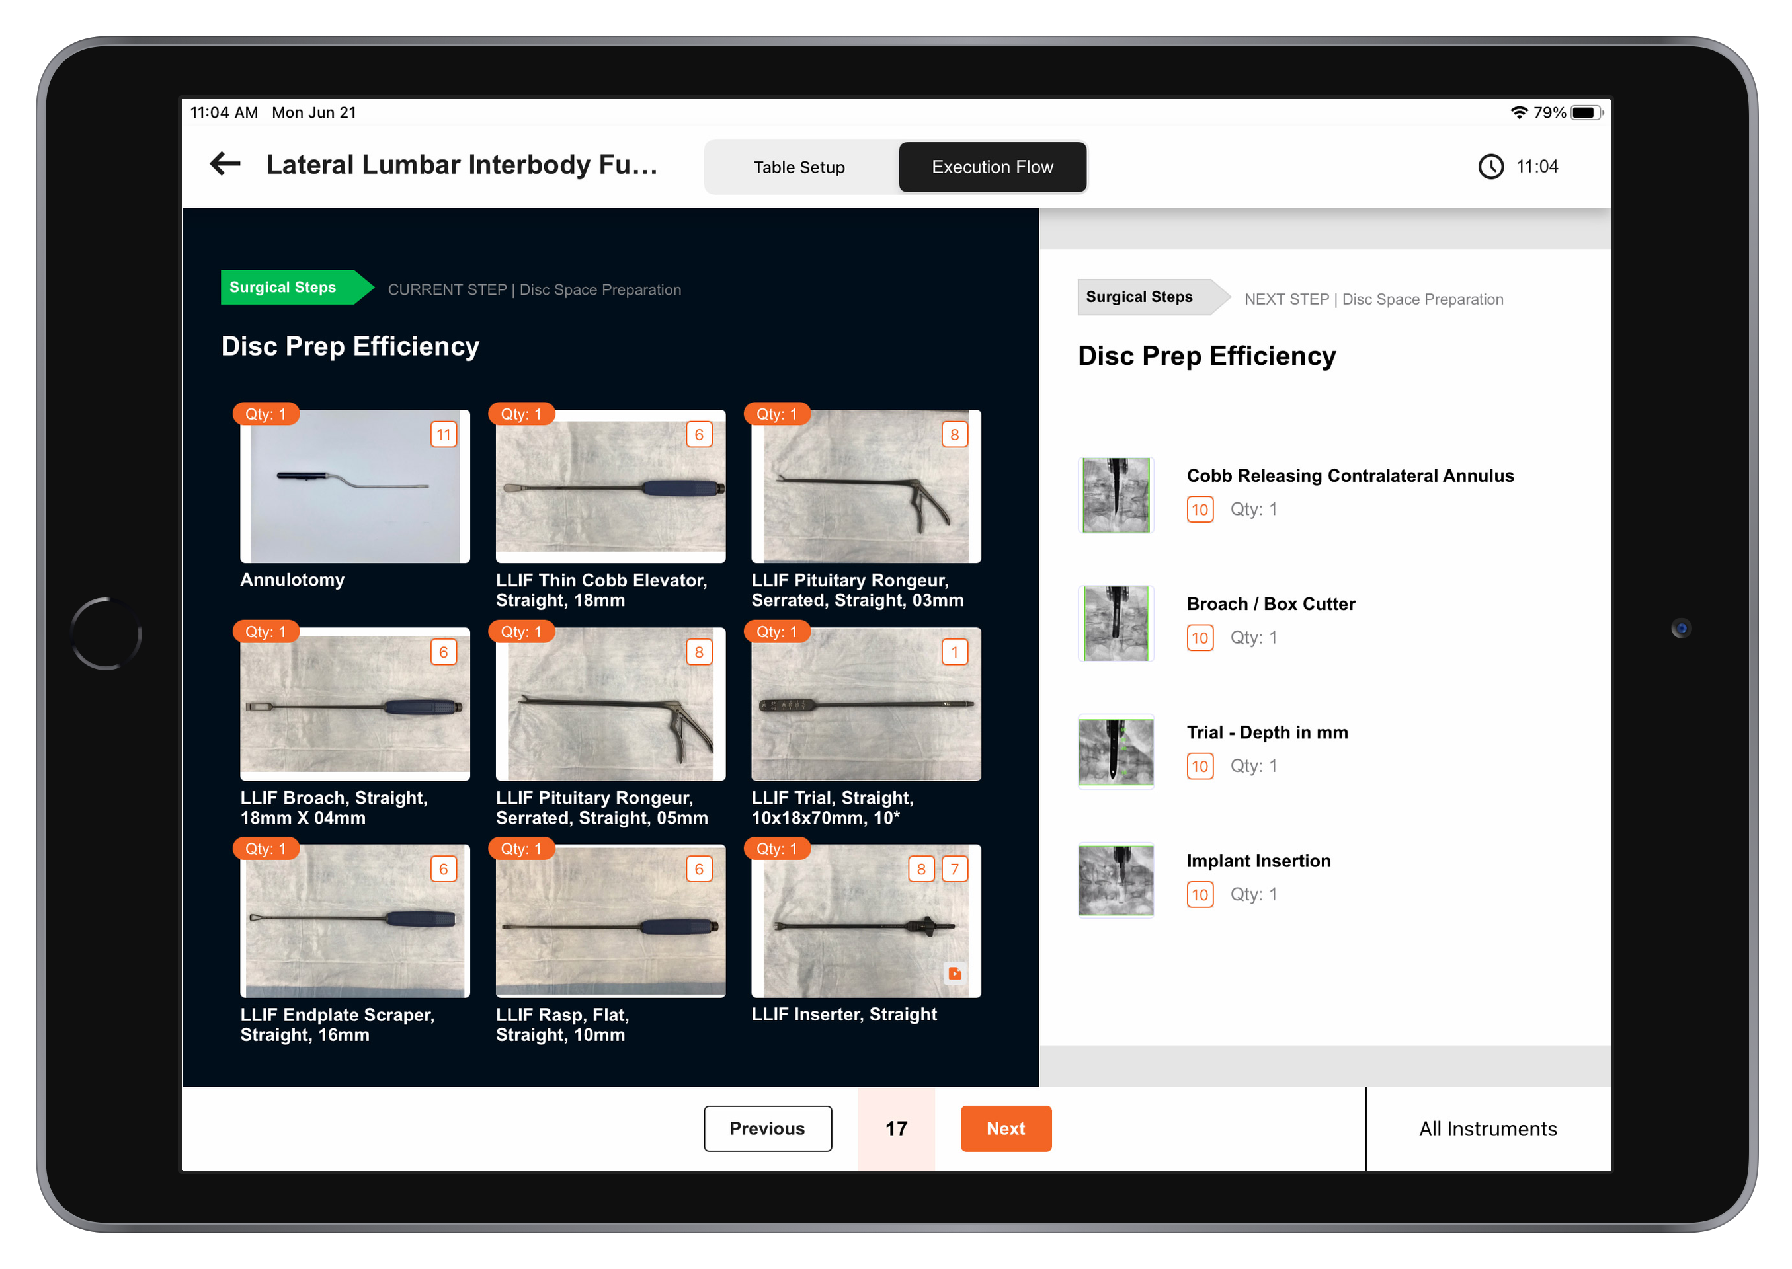Viewport: 1792px width, 1269px height.
Task: Open LLIF Inserter Straight photo
Action: click(x=866, y=921)
